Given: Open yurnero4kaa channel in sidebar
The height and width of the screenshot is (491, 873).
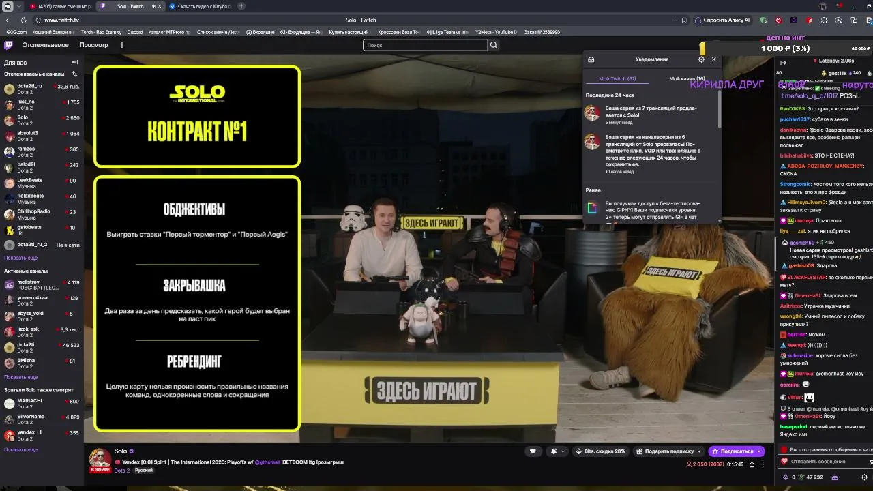Looking at the screenshot, I should pos(42,301).
